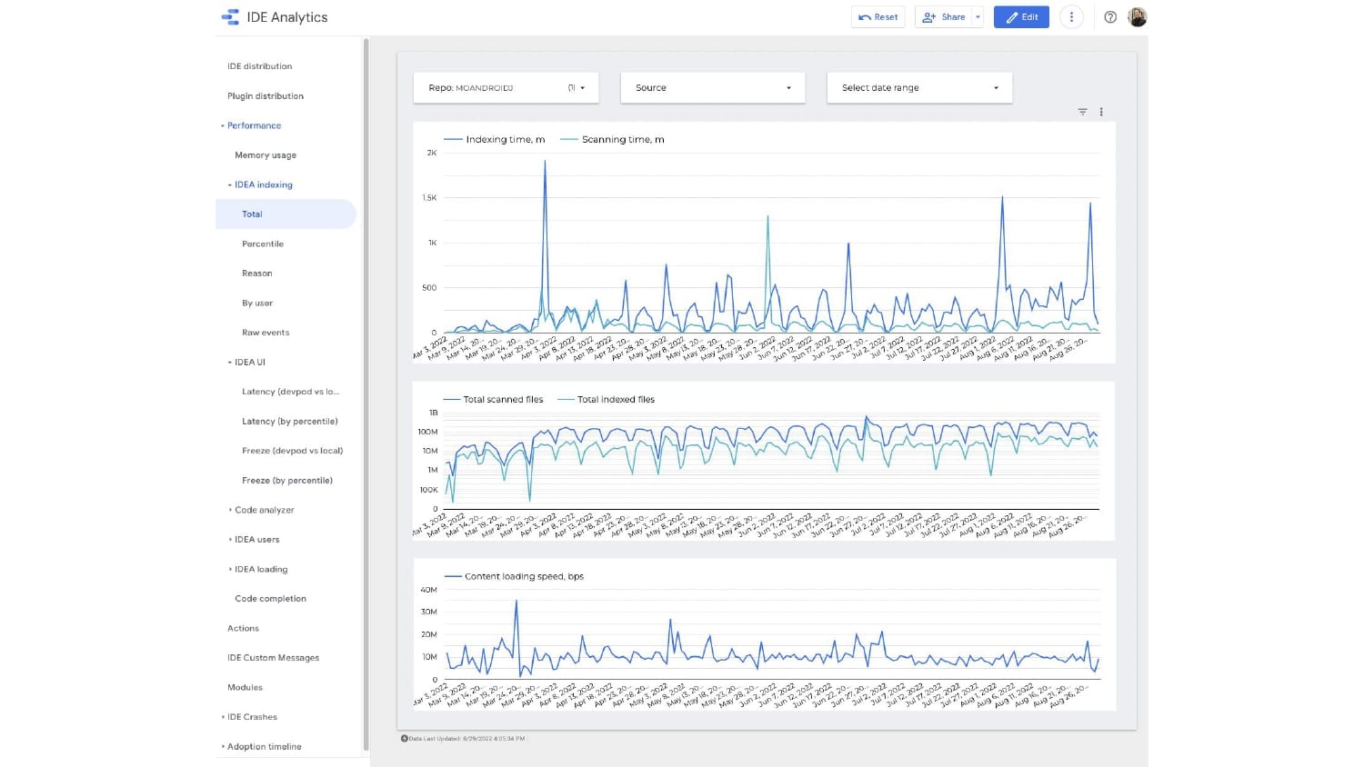Go to the Memory usage page
The image size is (1364, 767).
[x=266, y=155]
